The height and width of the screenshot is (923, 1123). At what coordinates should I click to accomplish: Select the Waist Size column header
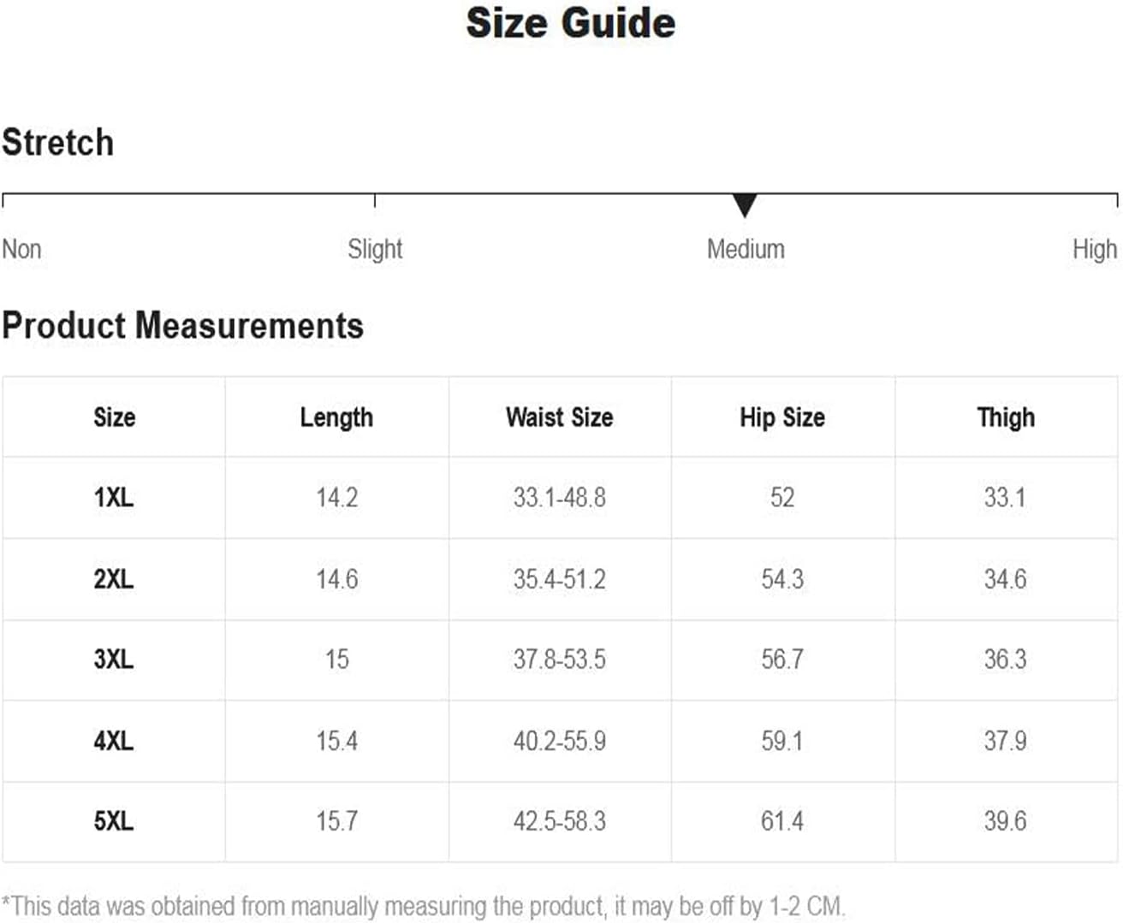point(560,417)
